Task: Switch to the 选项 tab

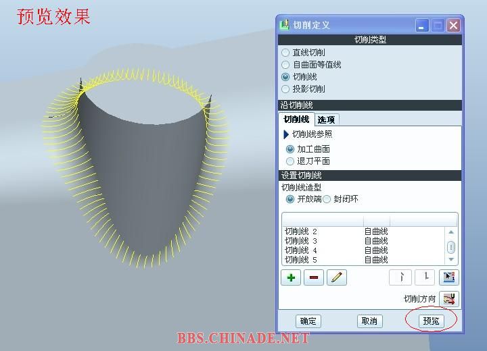Action: [326, 119]
